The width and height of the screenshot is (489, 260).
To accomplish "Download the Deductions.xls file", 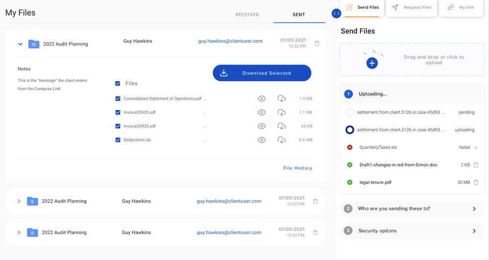I will coord(281,140).
